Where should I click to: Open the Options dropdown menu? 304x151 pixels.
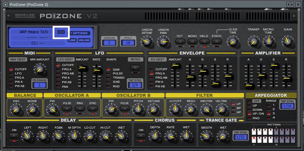point(80,33)
